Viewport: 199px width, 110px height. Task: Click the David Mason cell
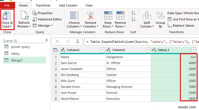(x=83, y=99)
